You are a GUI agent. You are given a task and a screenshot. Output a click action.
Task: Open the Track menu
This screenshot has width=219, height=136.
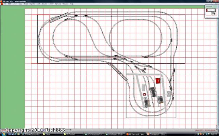(26, 4)
